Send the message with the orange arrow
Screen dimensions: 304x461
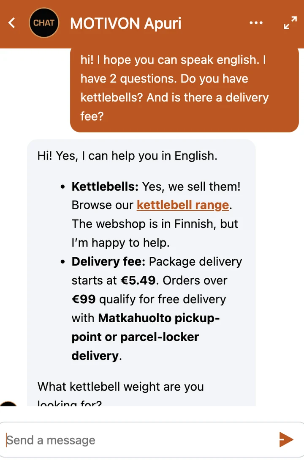[x=286, y=439]
